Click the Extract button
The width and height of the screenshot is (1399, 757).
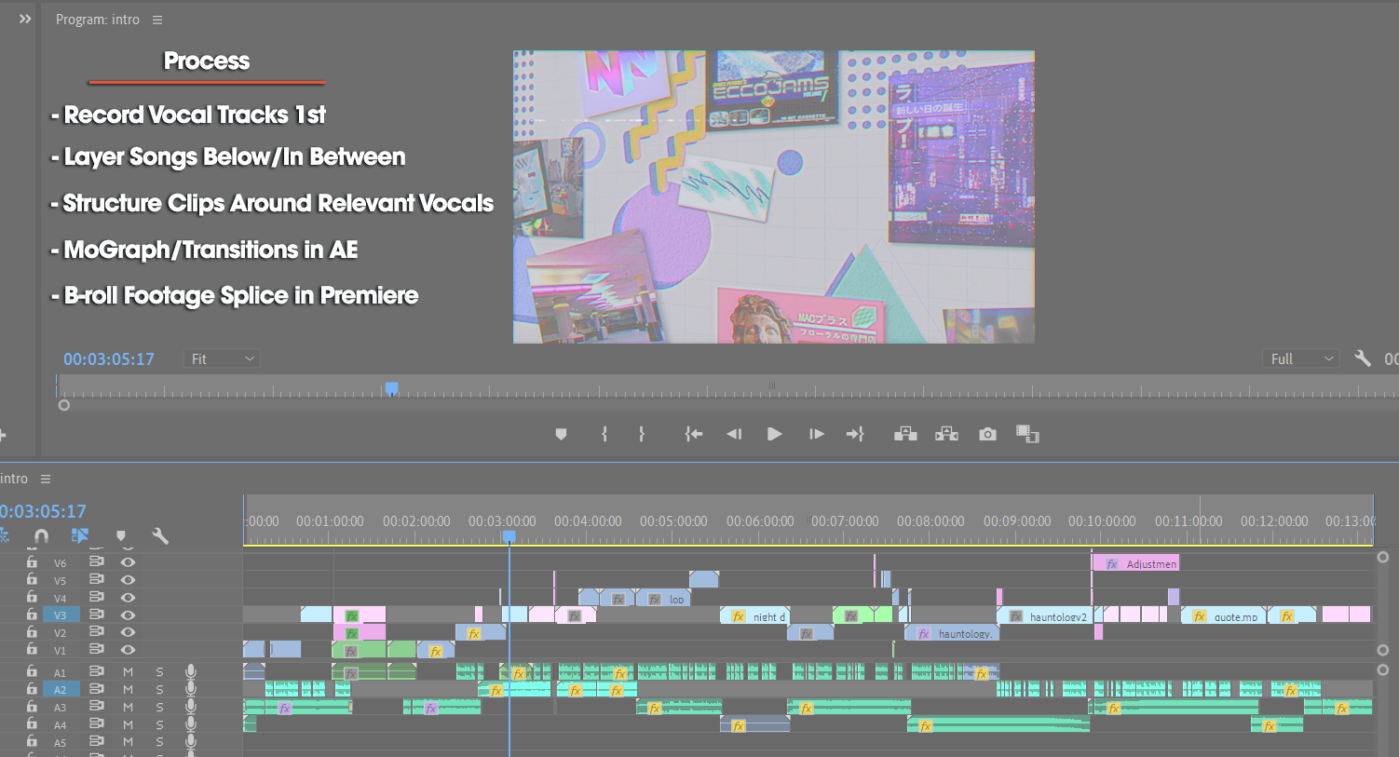coord(946,434)
